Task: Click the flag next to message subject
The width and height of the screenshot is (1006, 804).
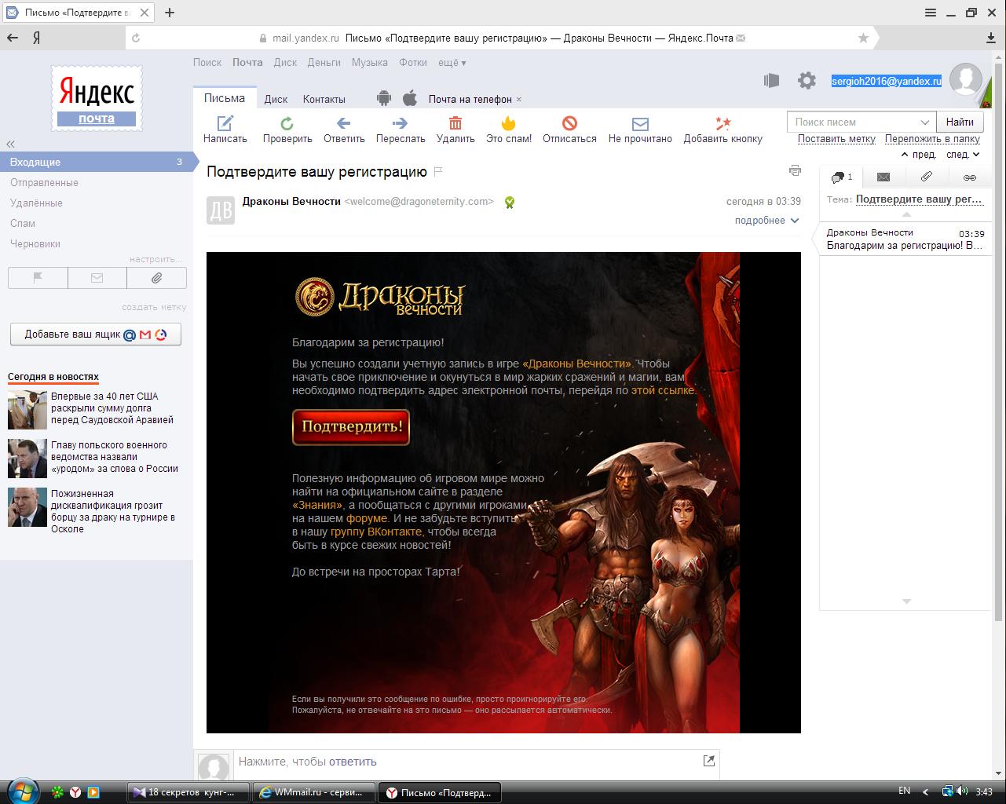Action: pyautogui.click(x=438, y=172)
